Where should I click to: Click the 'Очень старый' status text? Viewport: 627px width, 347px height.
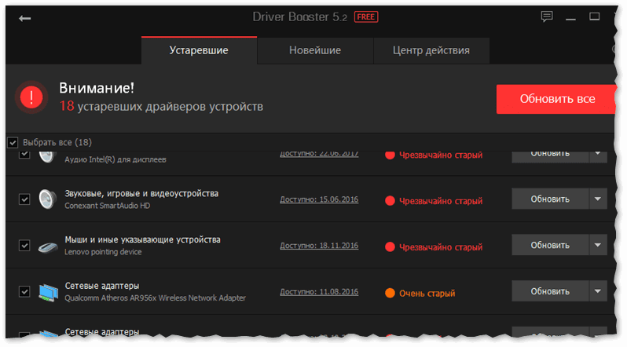(427, 294)
